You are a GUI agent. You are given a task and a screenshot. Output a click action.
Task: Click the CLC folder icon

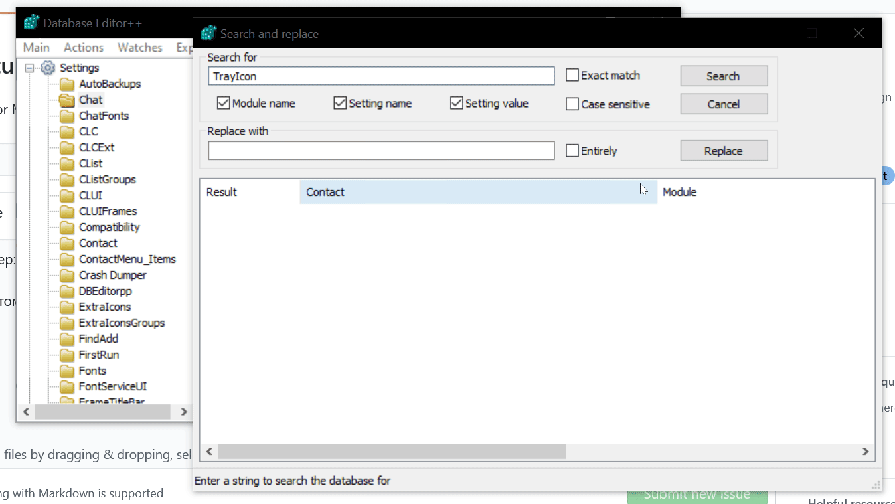pyautogui.click(x=66, y=132)
